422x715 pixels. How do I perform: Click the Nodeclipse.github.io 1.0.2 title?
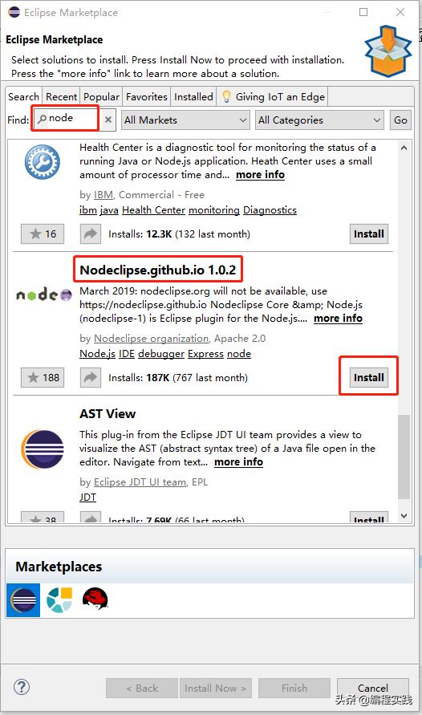pos(158,270)
